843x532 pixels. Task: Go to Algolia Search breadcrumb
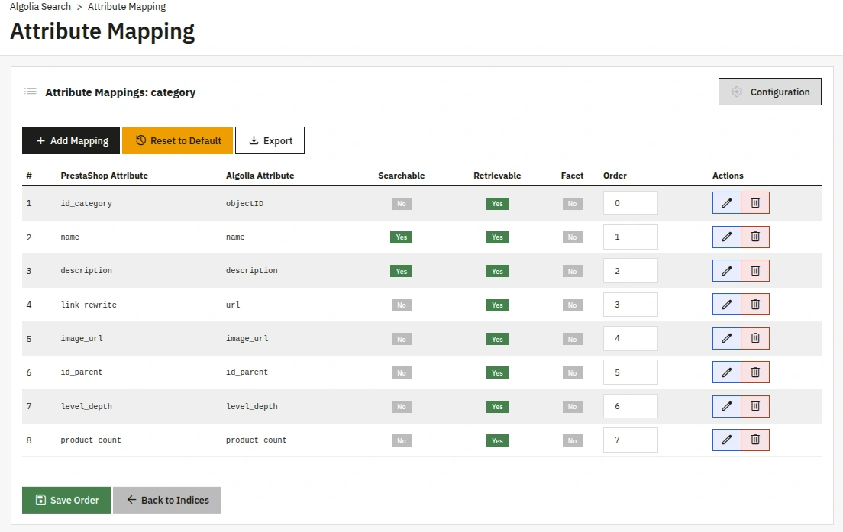tap(40, 7)
